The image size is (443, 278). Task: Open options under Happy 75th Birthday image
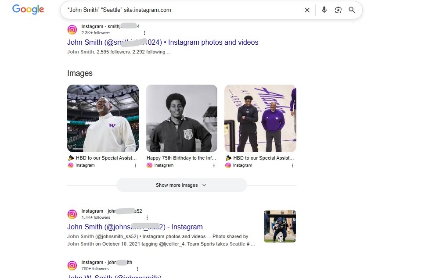(x=214, y=166)
